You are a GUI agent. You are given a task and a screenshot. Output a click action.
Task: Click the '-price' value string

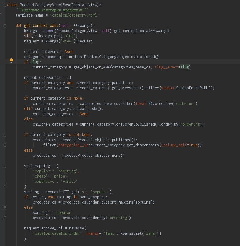(69, 182)
